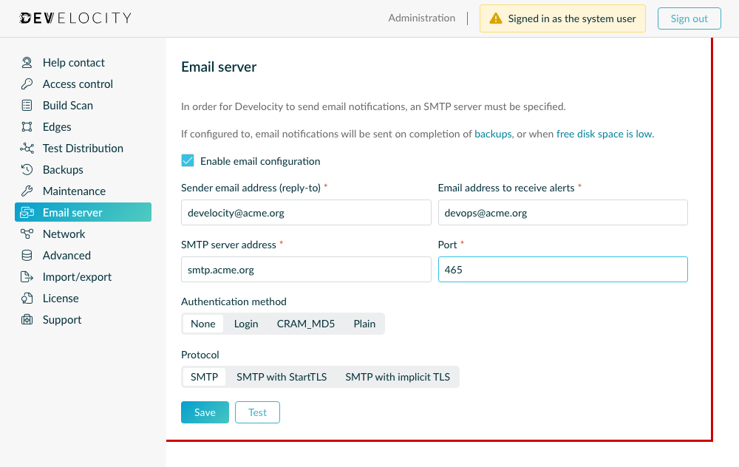Click the Advanced section icon

pos(26,255)
